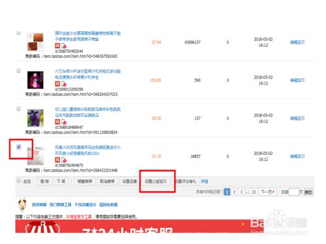Jump to last page 23
The height and width of the screenshot is (244, 326).
click(254, 192)
